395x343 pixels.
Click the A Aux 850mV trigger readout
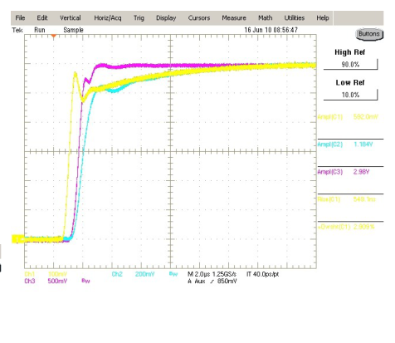click(212, 282)
